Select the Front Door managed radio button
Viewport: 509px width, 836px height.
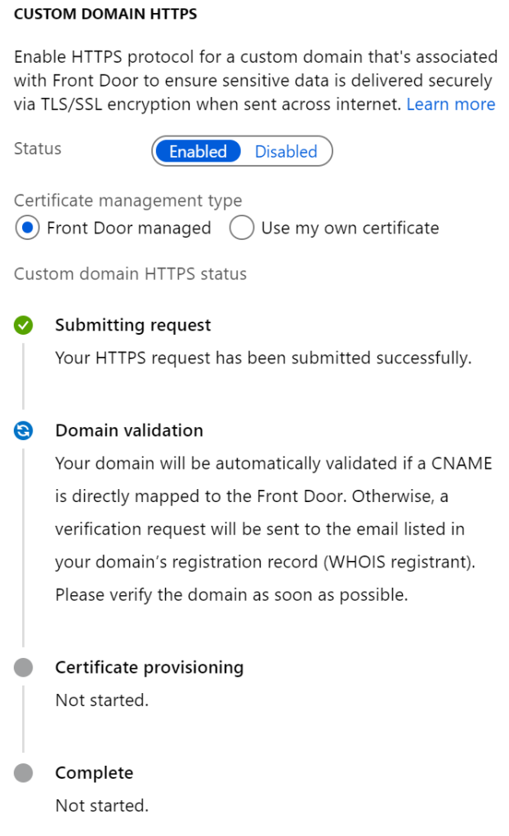(27, 228)
